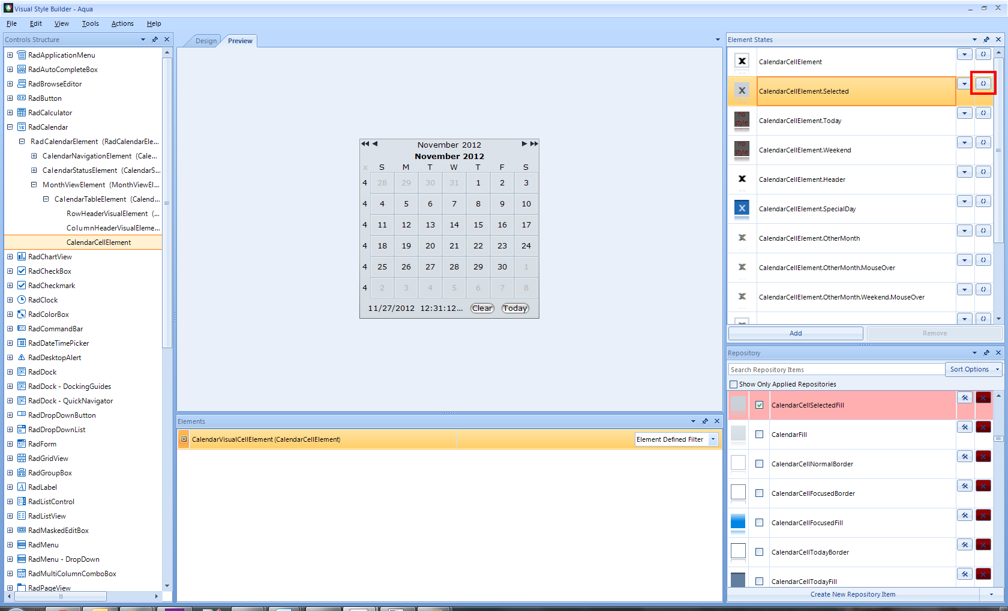Select day 15 in the calendar preview
The image size is (1008, 611).
pos(478,225)
